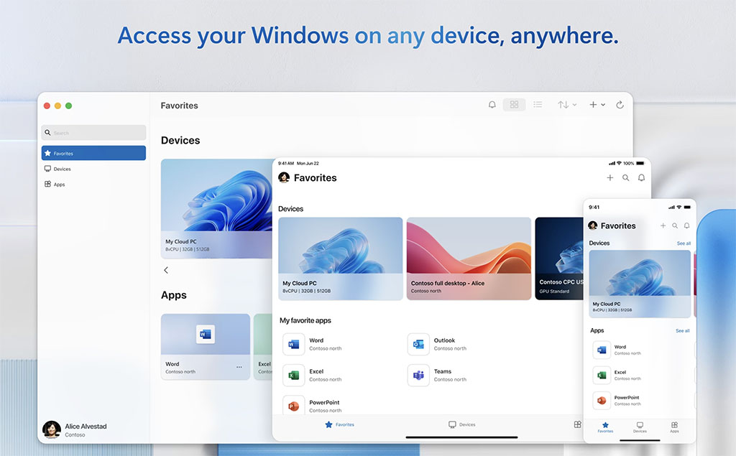
Task: Launch Teams icon in tablet favorite apps
Action: (x=418, y=376)
